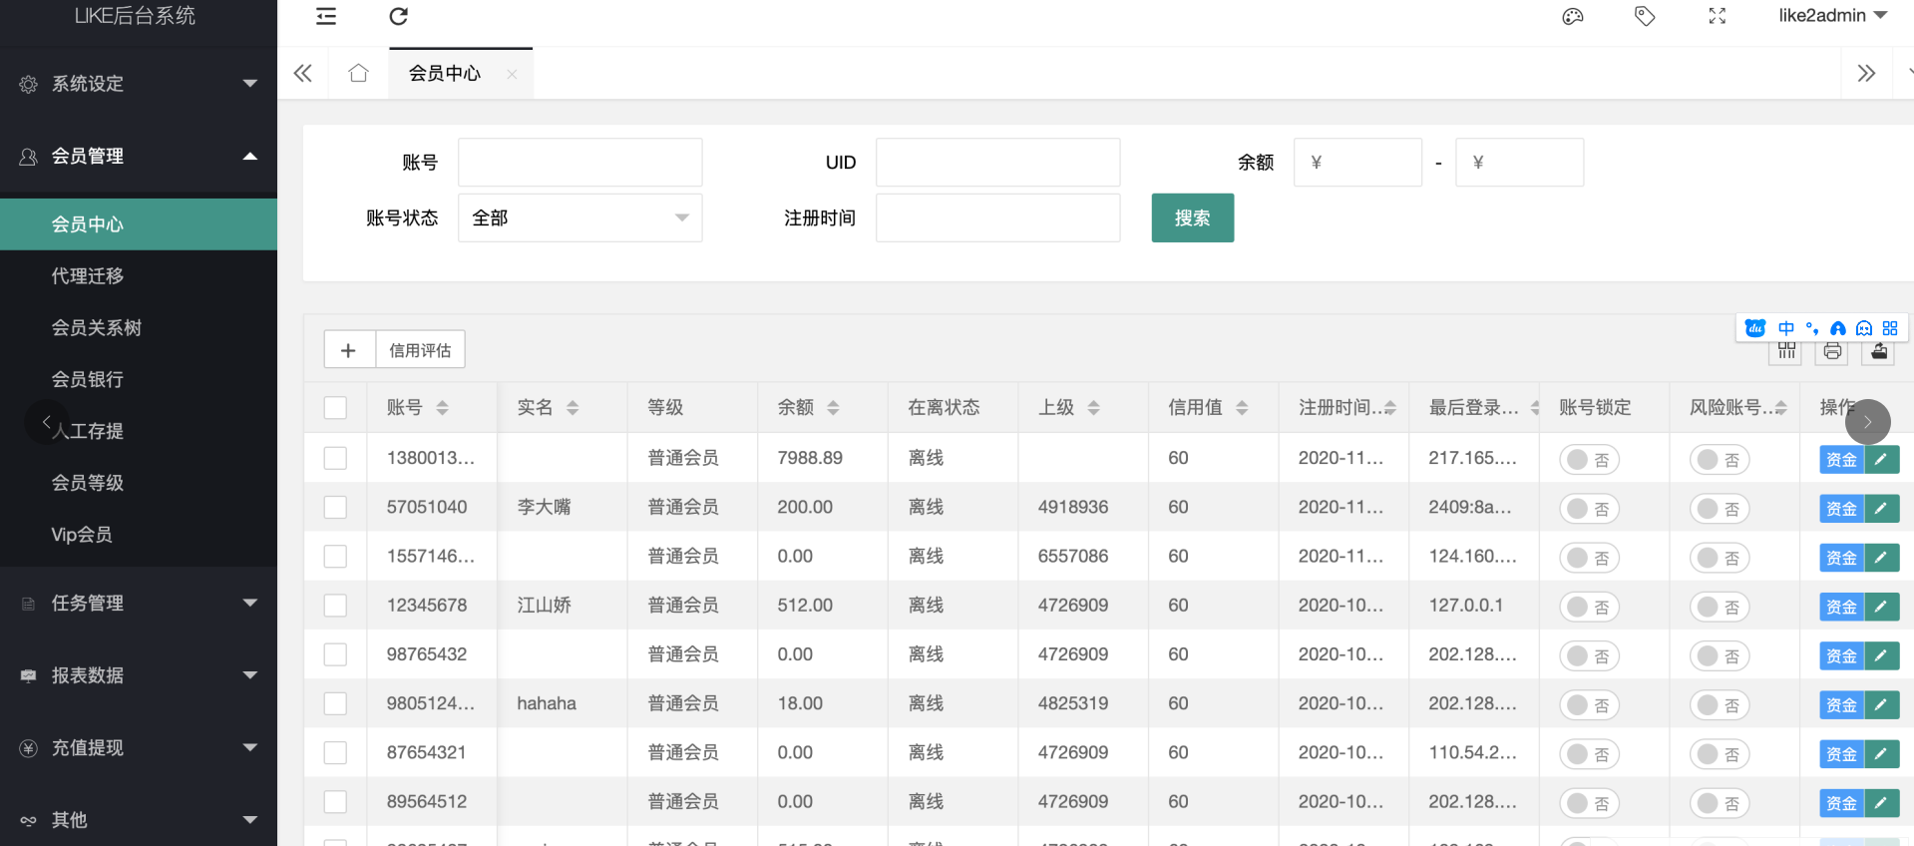This screenshot has width=1914, height=846.
Task: Click the refresh page icon
Action: (x=398, y=16)
